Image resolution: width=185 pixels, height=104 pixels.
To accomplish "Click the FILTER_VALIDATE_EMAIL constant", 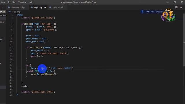I will (x=66, y=47).
